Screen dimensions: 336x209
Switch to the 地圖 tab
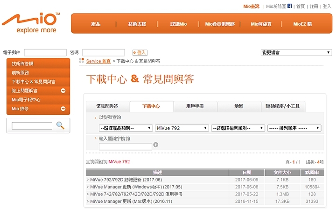(239, 106)
